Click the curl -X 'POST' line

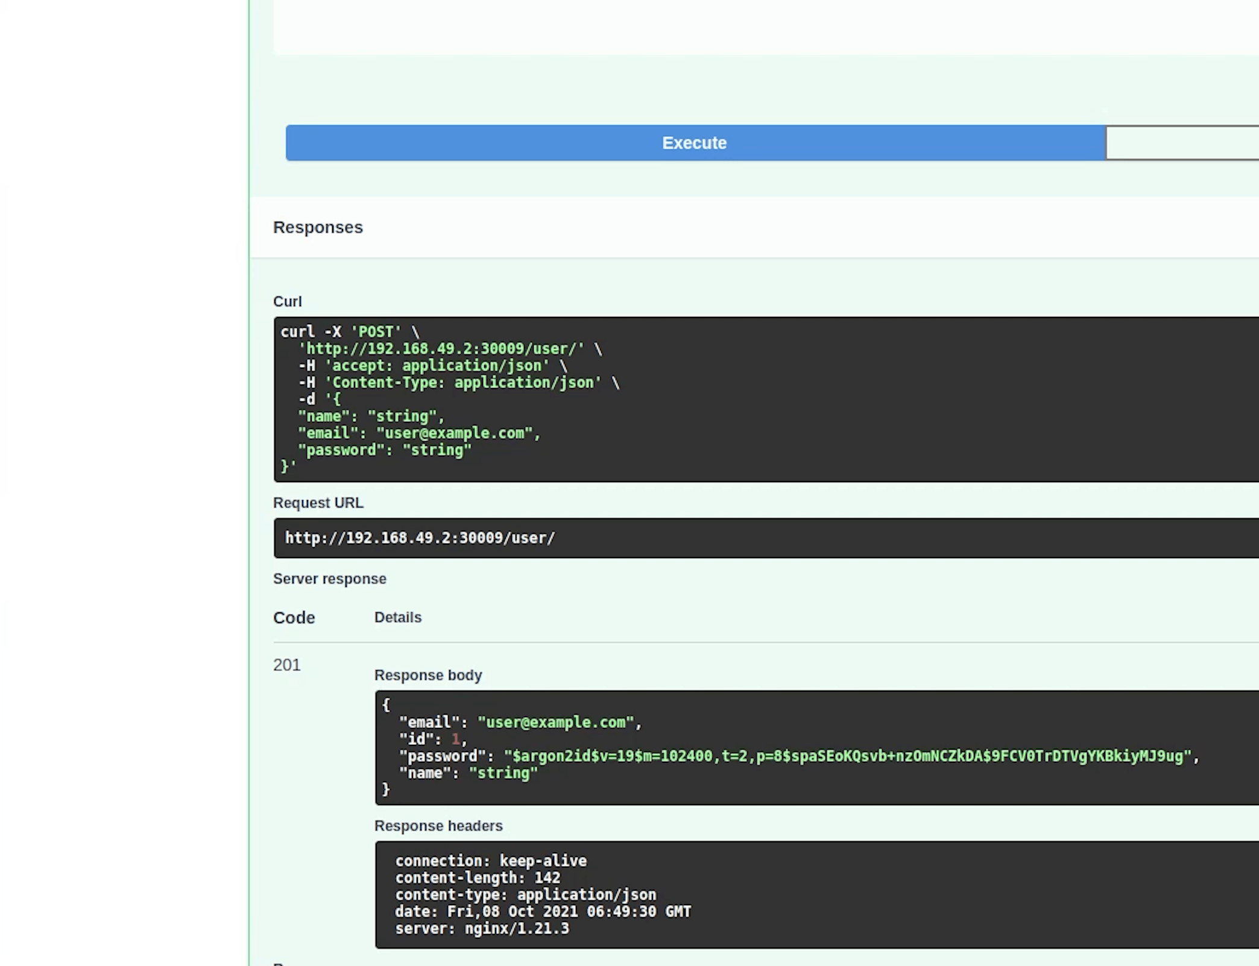(350, 332)
